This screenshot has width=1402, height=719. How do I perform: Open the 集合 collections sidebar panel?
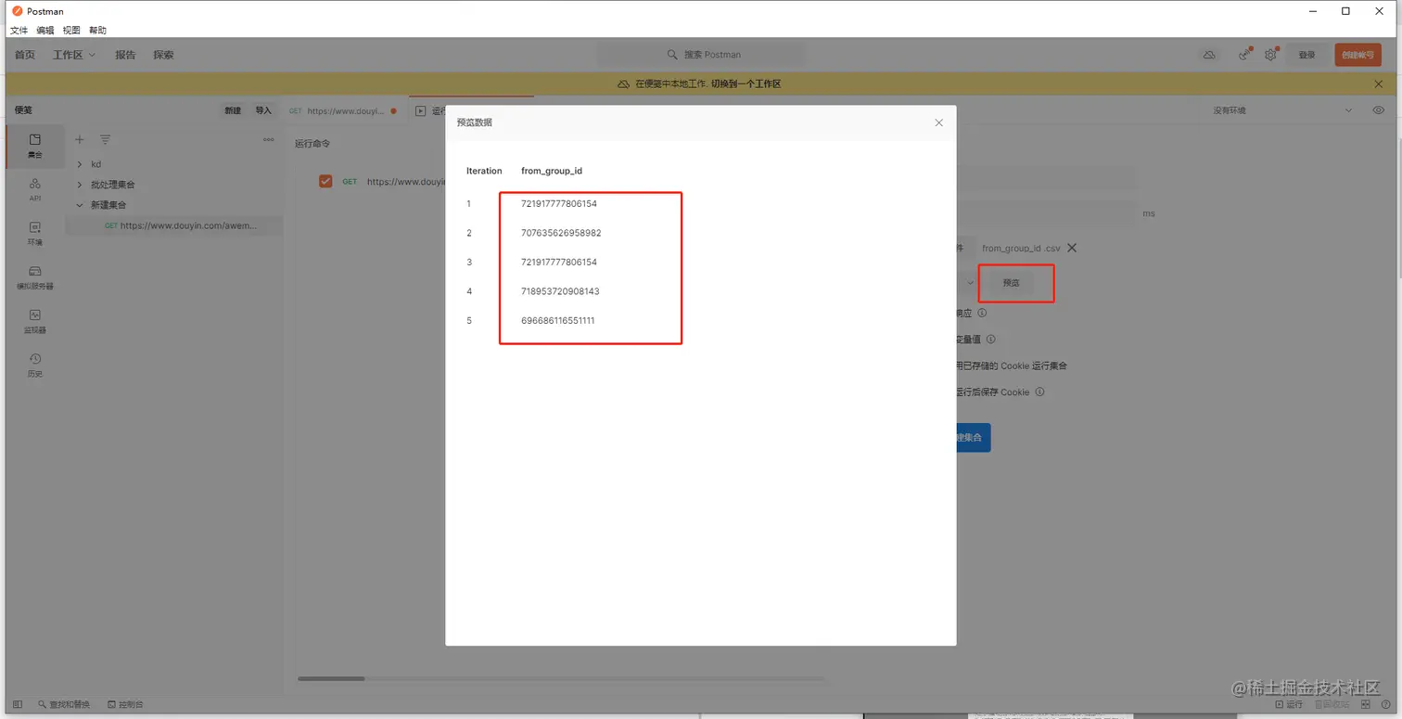coord(35,146)
